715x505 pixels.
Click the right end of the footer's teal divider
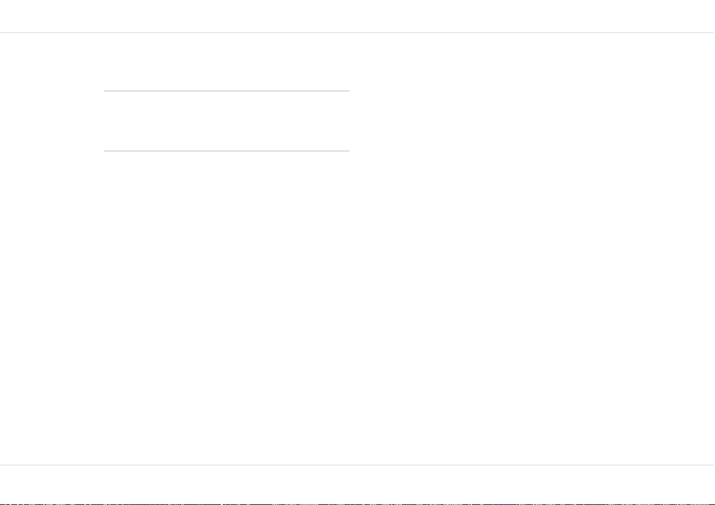coord(712,465)
